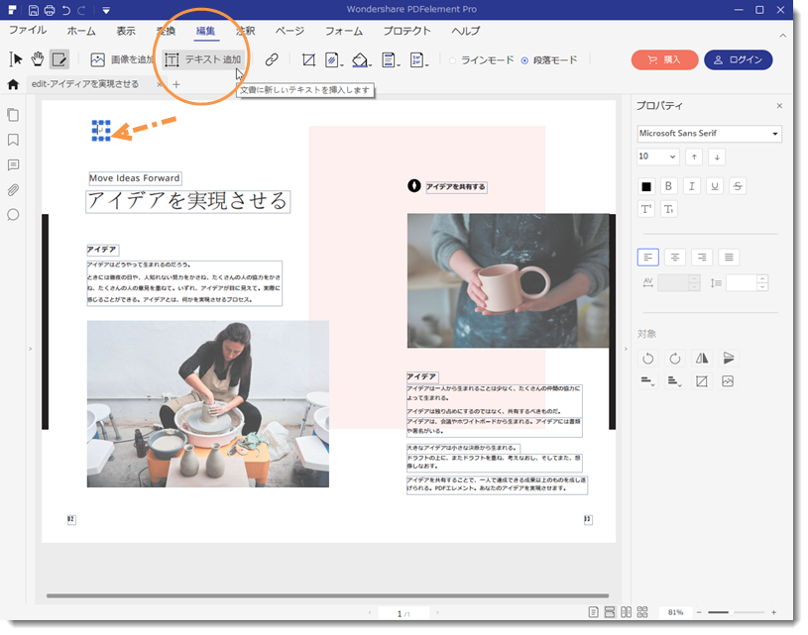The image size is (808, 635).
Task: Open the watermark tool icon
Action: click(x=333, y=60)
